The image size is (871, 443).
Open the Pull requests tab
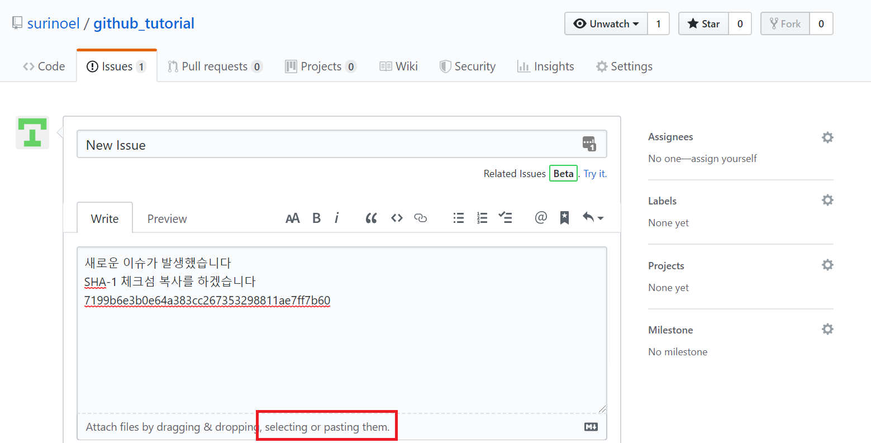pos(215,66)
